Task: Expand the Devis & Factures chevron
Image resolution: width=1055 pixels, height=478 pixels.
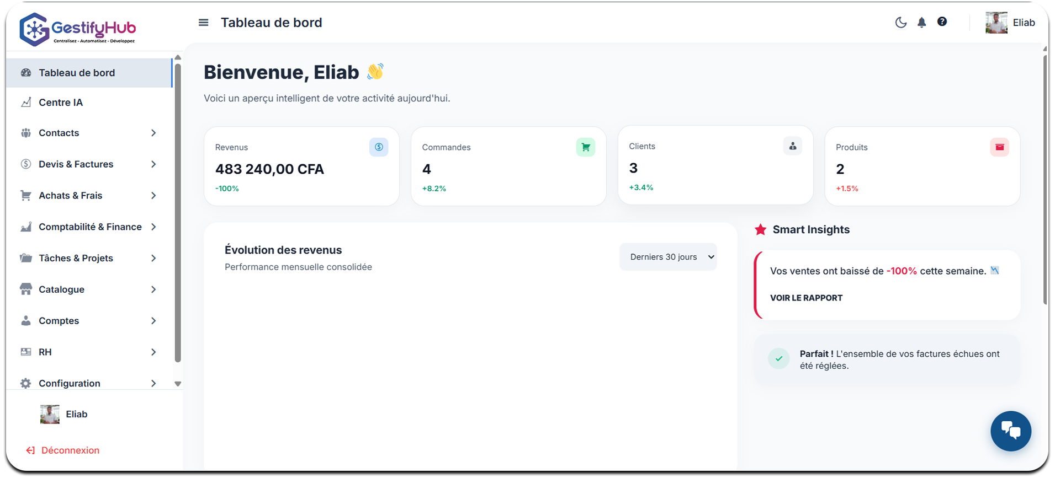Action: point(153,164)
